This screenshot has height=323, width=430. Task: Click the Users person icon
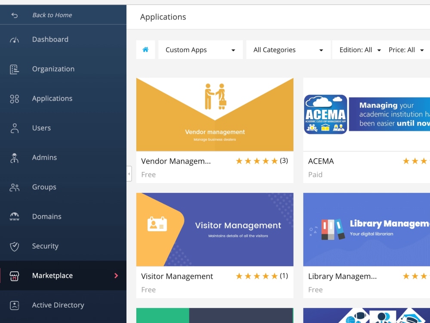coord(15,128)
